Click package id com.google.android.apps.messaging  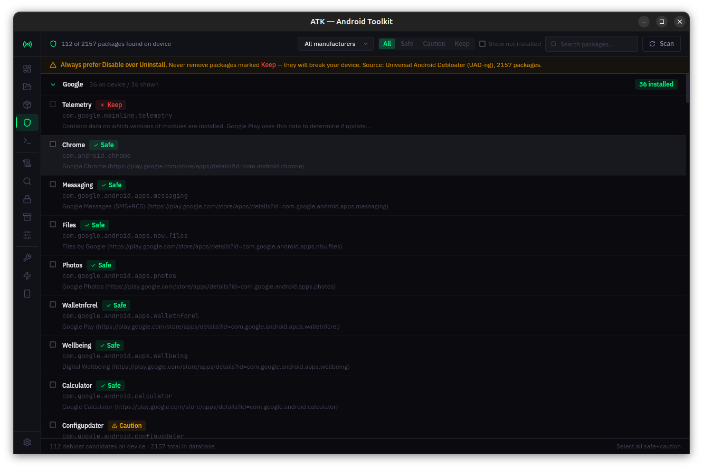125,196
